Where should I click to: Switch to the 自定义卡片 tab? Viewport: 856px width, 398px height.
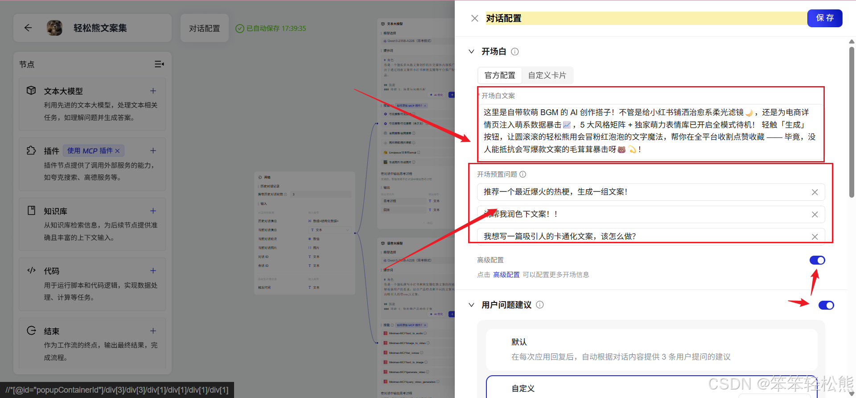[x=547, y=75]
